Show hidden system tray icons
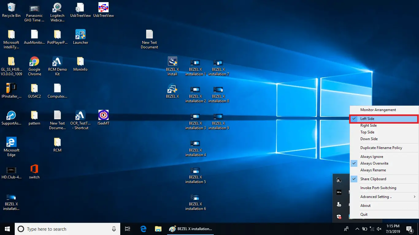 coord(357,229)
